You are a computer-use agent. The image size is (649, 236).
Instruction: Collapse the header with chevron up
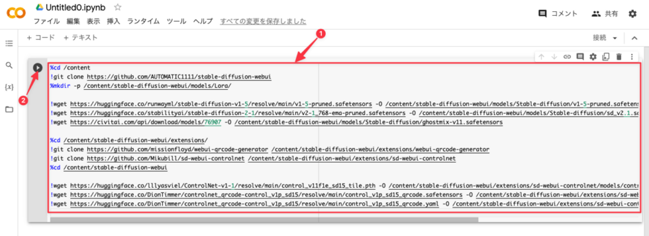coord(635,38)
